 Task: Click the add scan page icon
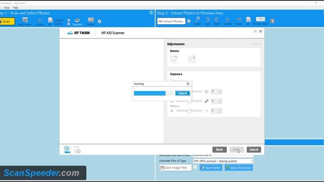pos(67,150)
